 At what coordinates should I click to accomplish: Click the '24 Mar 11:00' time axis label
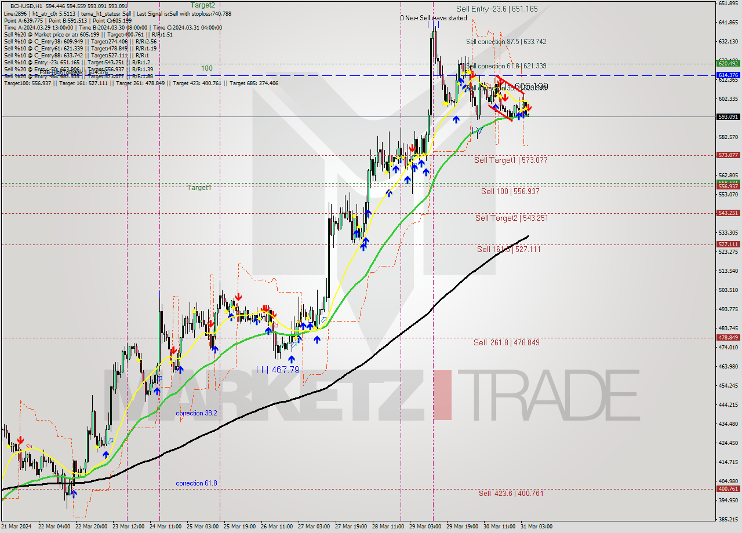point(164,527)
